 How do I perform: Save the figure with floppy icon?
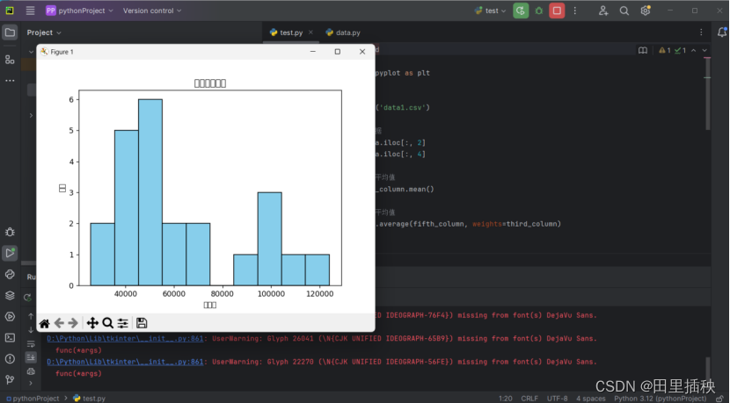click(x=142, y=323)
